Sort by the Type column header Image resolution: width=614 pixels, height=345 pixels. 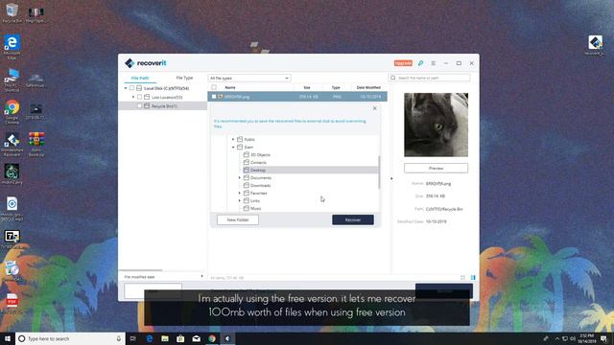[x=336, y=87]
